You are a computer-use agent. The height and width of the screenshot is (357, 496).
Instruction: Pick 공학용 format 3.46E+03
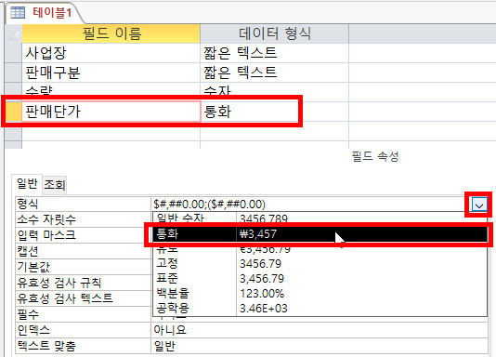tap(320, 309)
